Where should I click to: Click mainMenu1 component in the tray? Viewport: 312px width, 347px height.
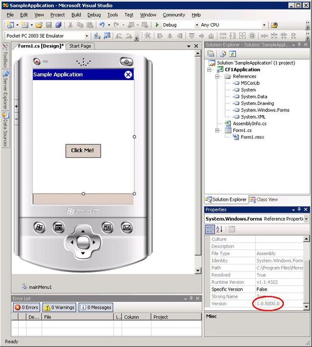point(37,287)
